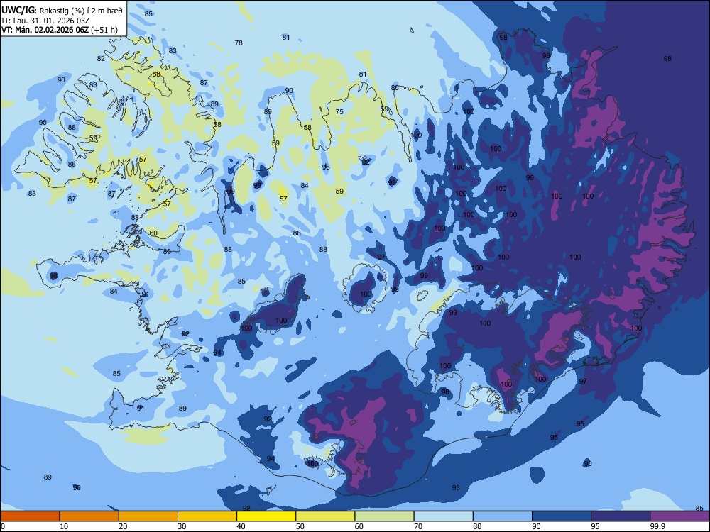710x532 pixels.
Task: Click the 'IT: Lau. 31. 01. 2026 03Z' line
Action: click(45, 21)
